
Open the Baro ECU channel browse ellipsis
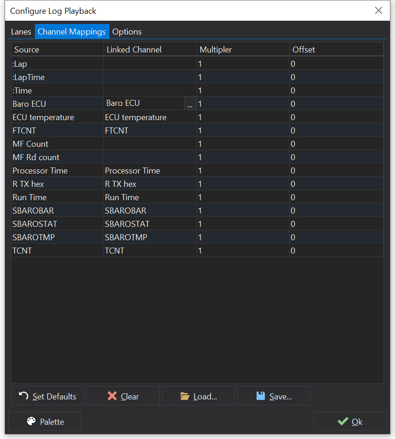(190, 104)
